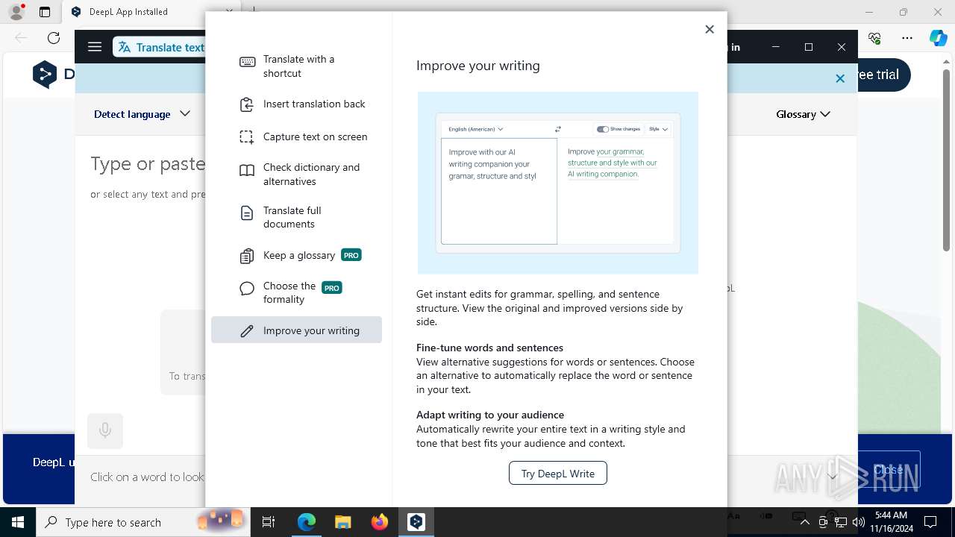
Task: Click the document file icon
Action: 247,213
